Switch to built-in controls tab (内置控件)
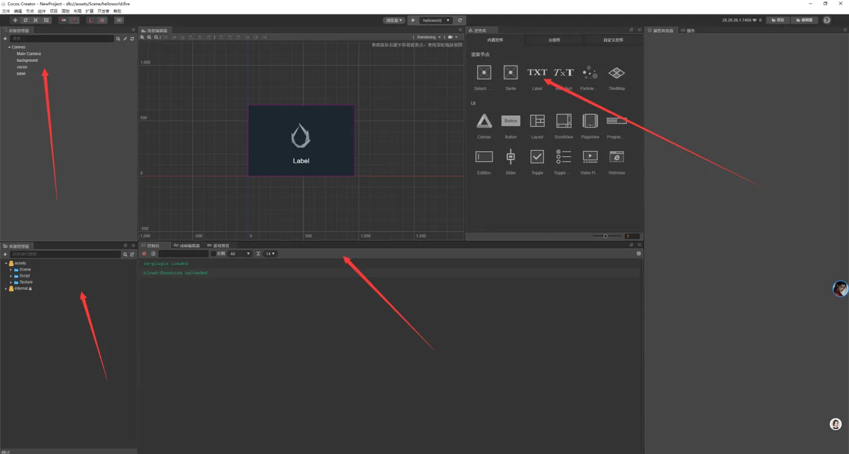This screenshot has width=849, height=454. (x=495, y=40)
